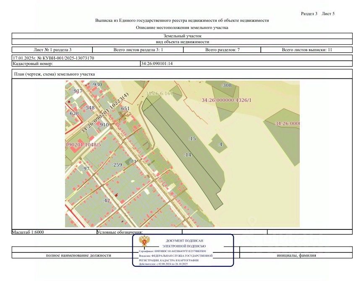Click the "План (чертеж, схема) земельного участка" heading
The height and width of the screenshot is (281, 364).
55,74
